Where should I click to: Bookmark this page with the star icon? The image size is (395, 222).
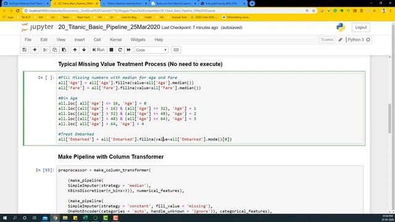click(314, 11)
